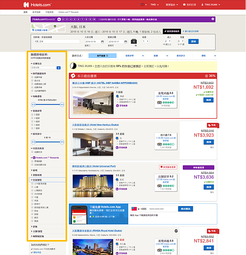246x255 pixels.
Task: Click select button for Hotel Universal Port
Action: click(x=209, y=187)
